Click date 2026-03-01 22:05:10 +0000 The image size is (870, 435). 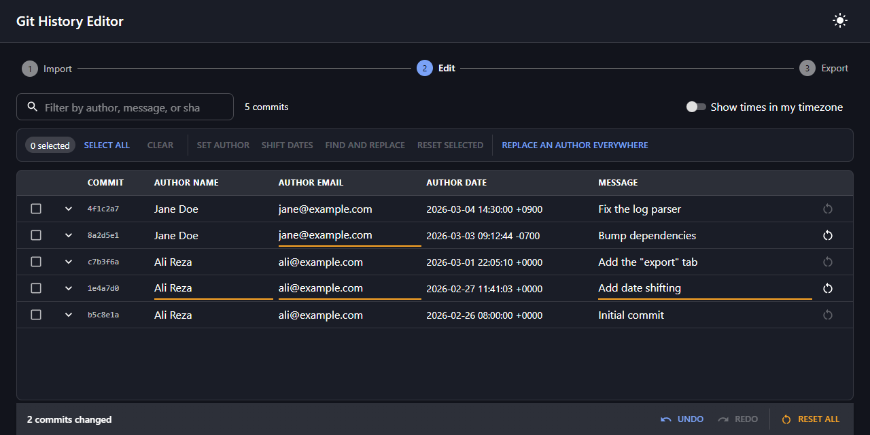(x=484, y=262)
